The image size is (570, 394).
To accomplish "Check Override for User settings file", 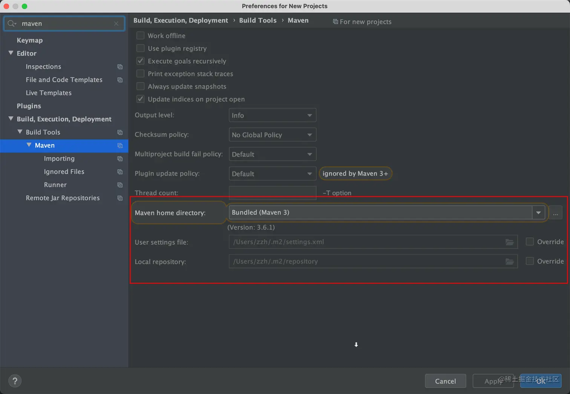I will pos(530,242).
